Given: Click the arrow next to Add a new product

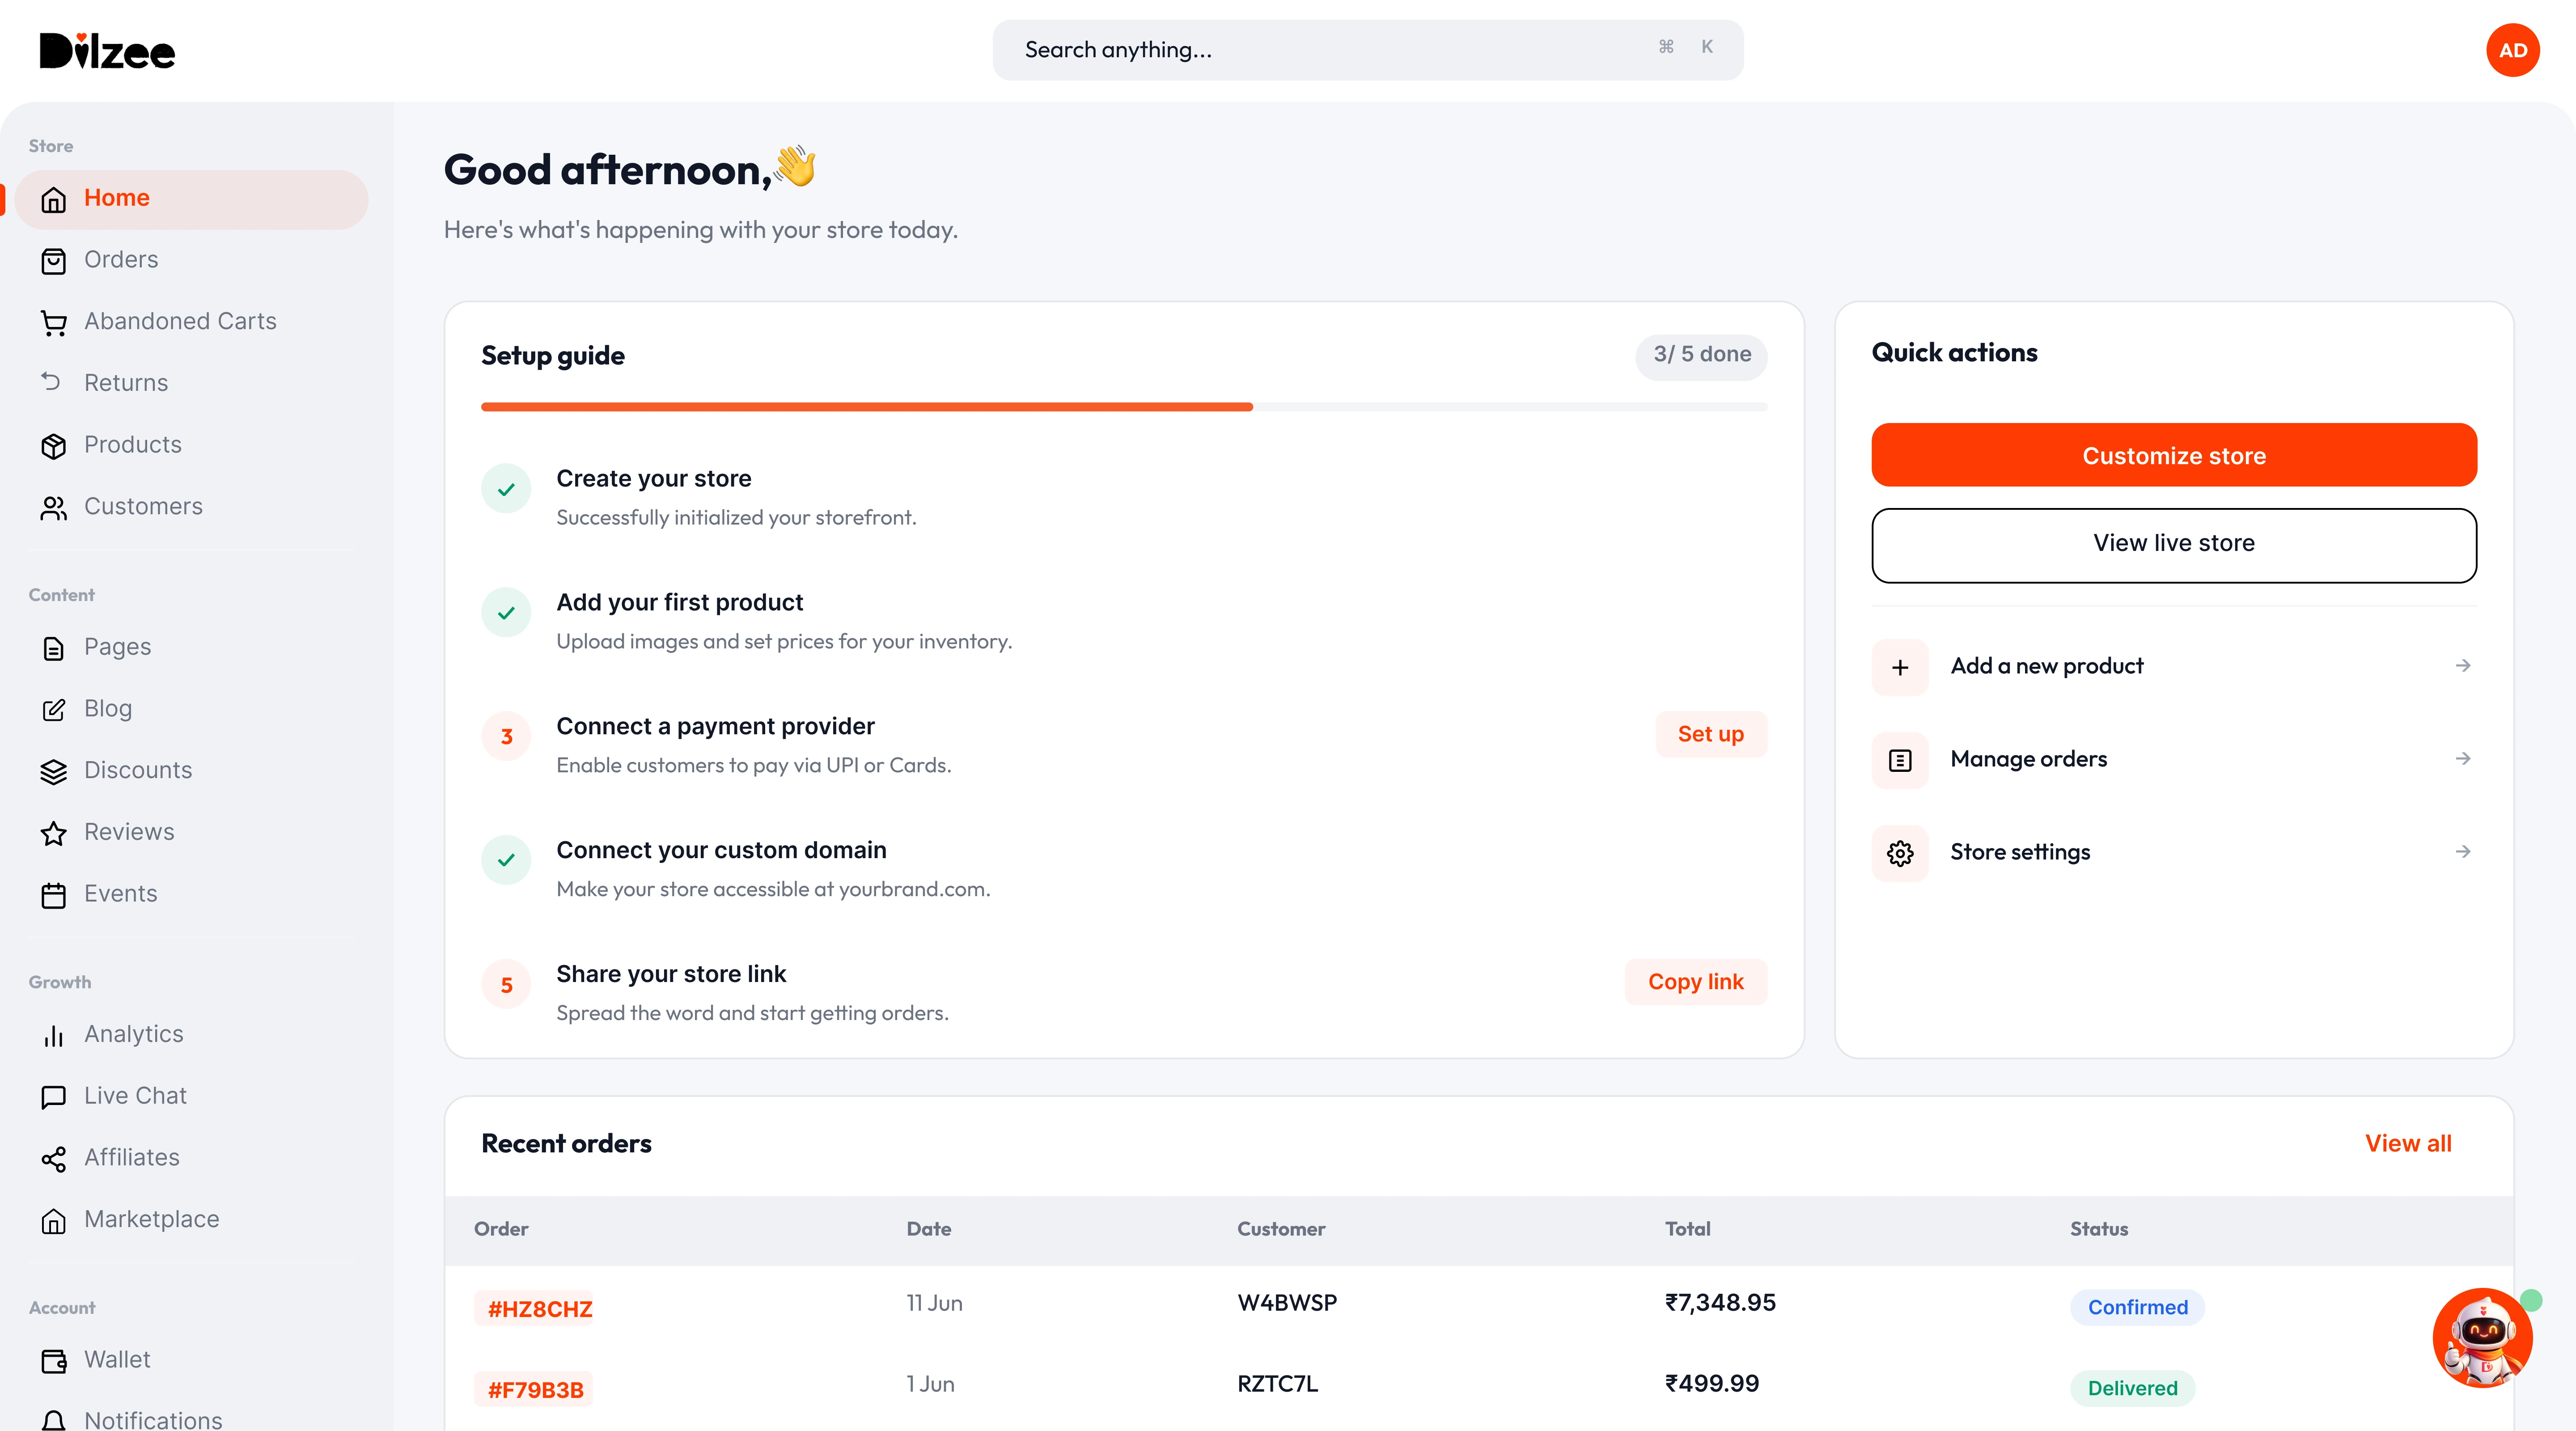Looking at the screenshot, I should pyautogui.click(x=2463, y=666).
